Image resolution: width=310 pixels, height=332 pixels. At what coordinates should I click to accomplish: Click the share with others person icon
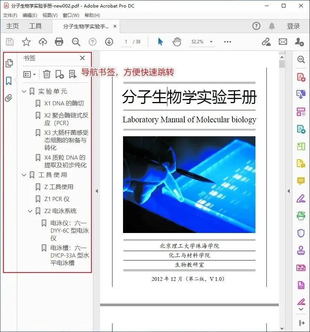(x=299, y=42)
